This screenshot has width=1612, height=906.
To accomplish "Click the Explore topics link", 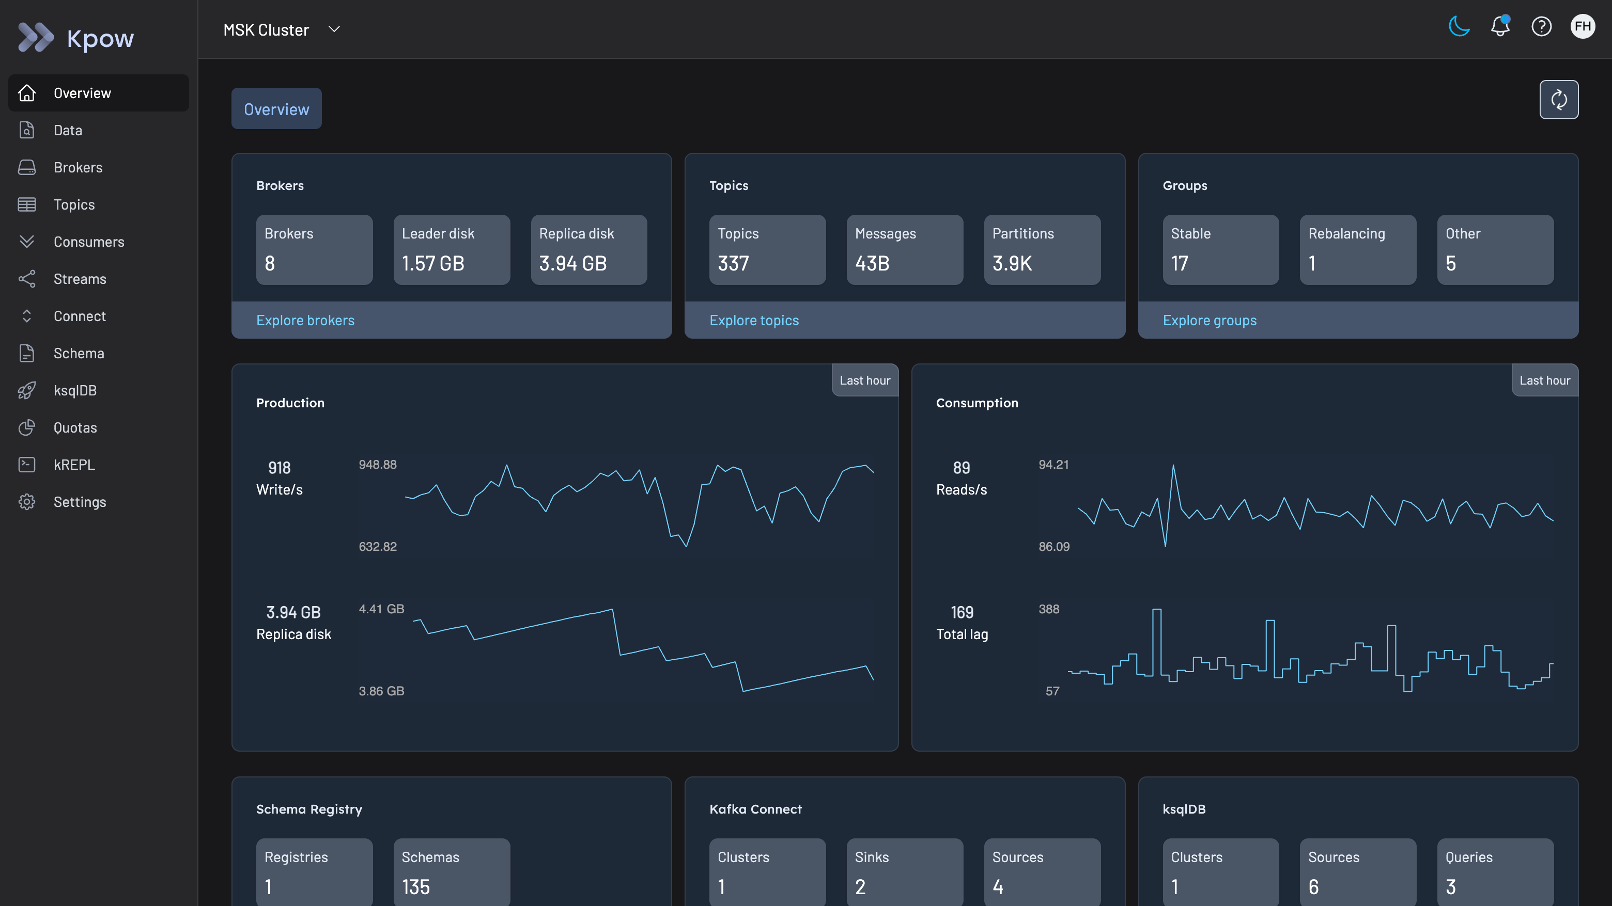I will [754, 320].
